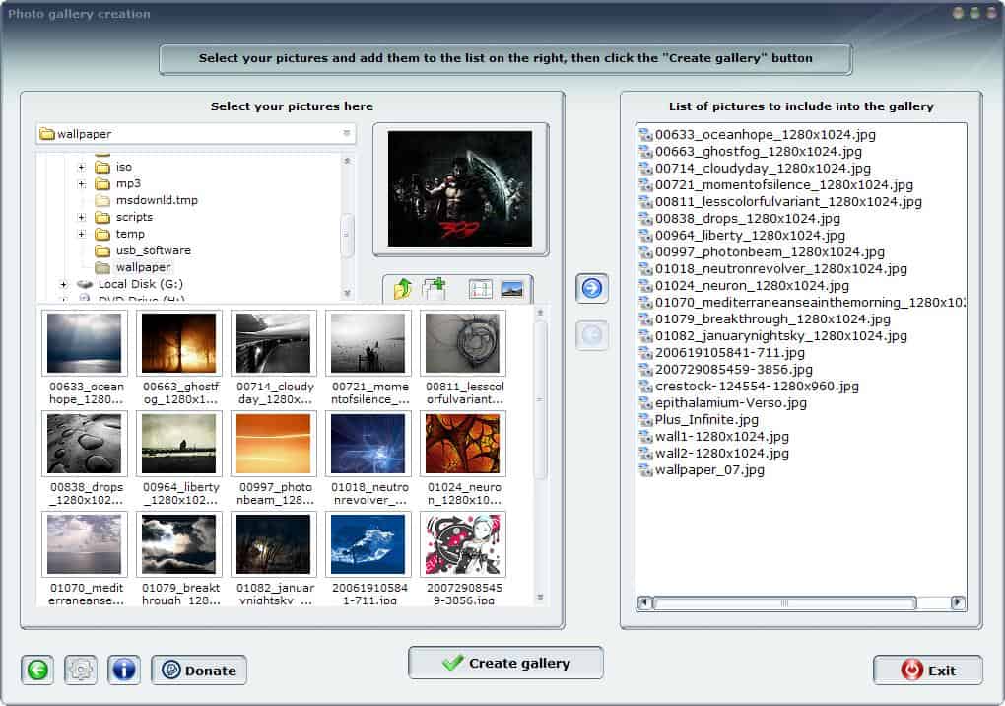The height and width of the screenshot is (706, 1005).
Task: Click the Donate button
Action: [x=199, y=671]
